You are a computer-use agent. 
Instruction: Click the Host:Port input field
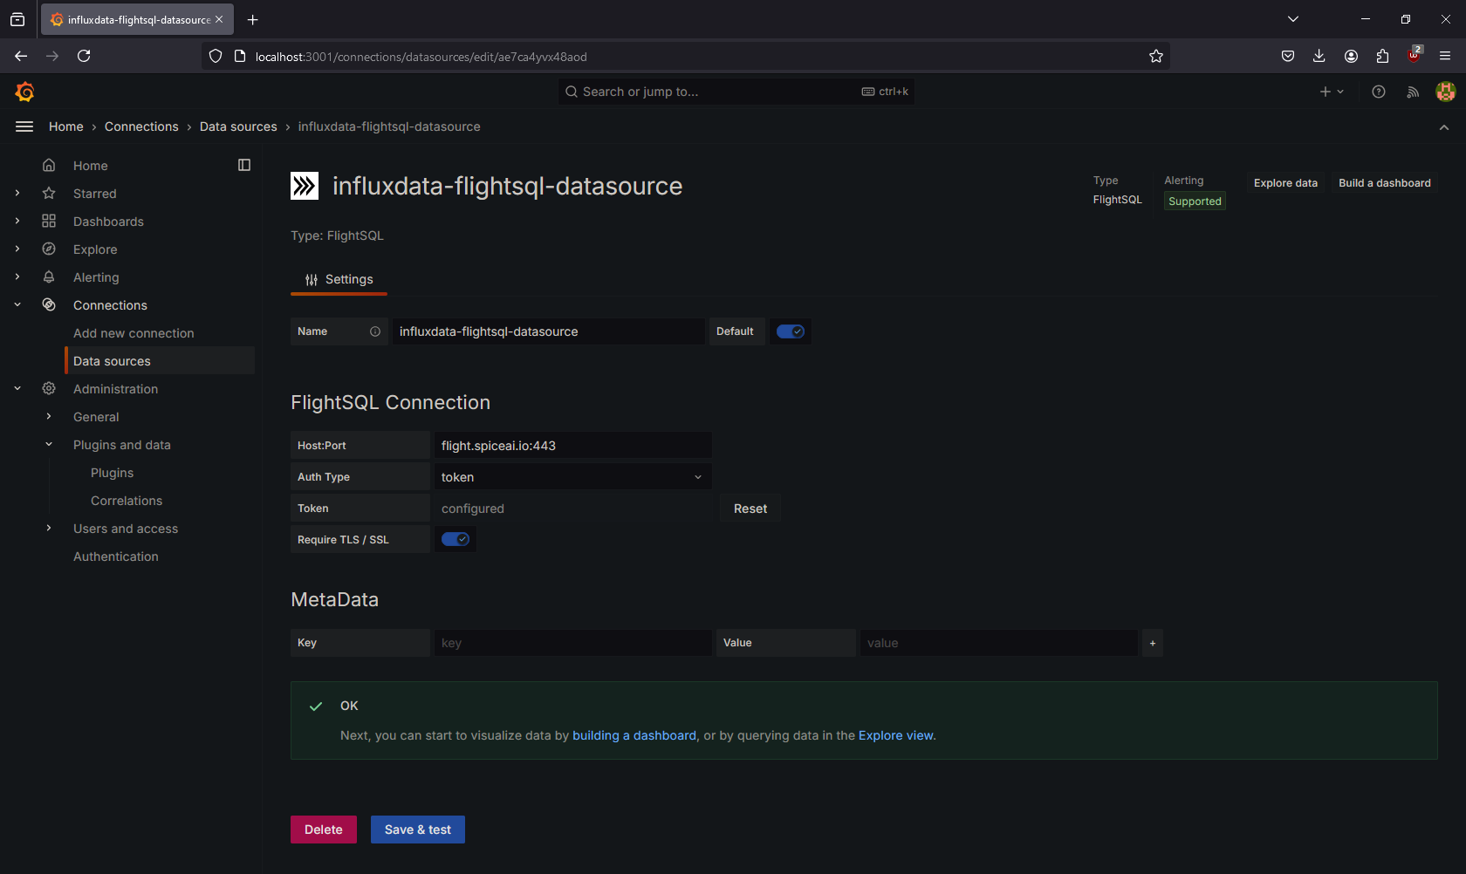tap(572, 446)
